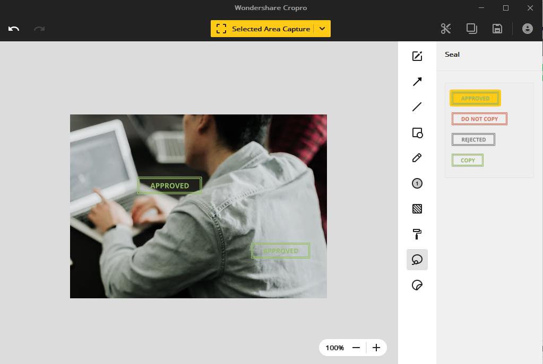Open the capture mode dropdown arrow
Image resolution: width=543 pixels, height=364 pixels.
(322, 29)
